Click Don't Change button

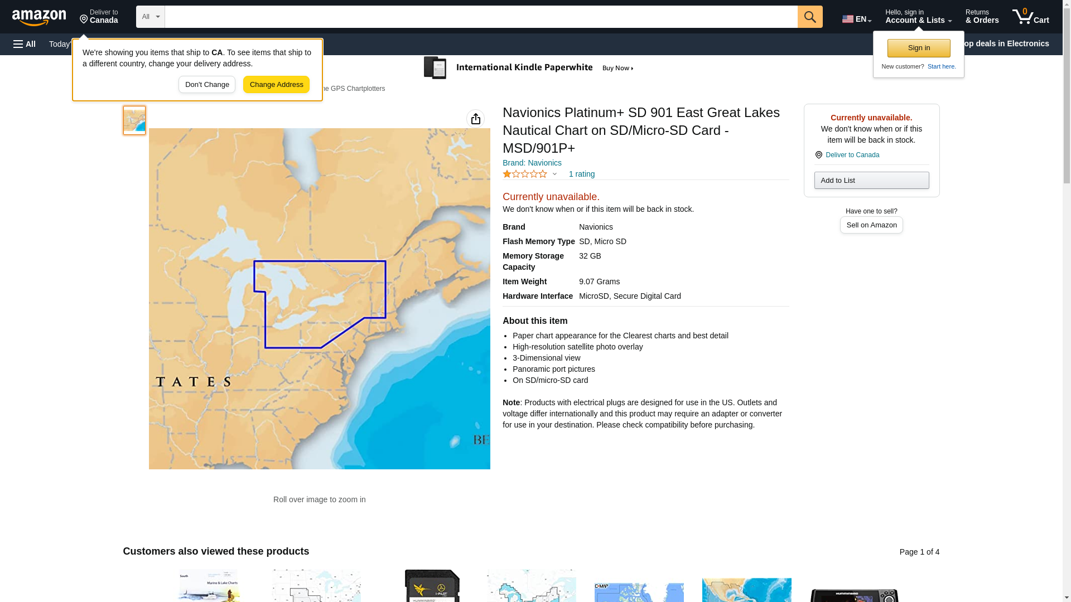tap(207, 85)
